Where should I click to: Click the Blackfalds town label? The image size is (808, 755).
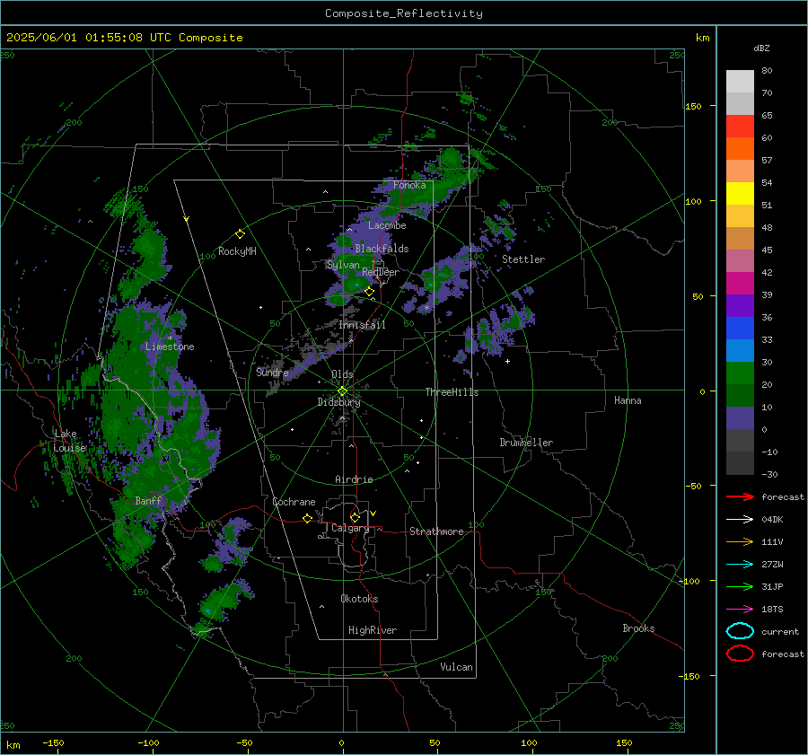tap(382, 249)
